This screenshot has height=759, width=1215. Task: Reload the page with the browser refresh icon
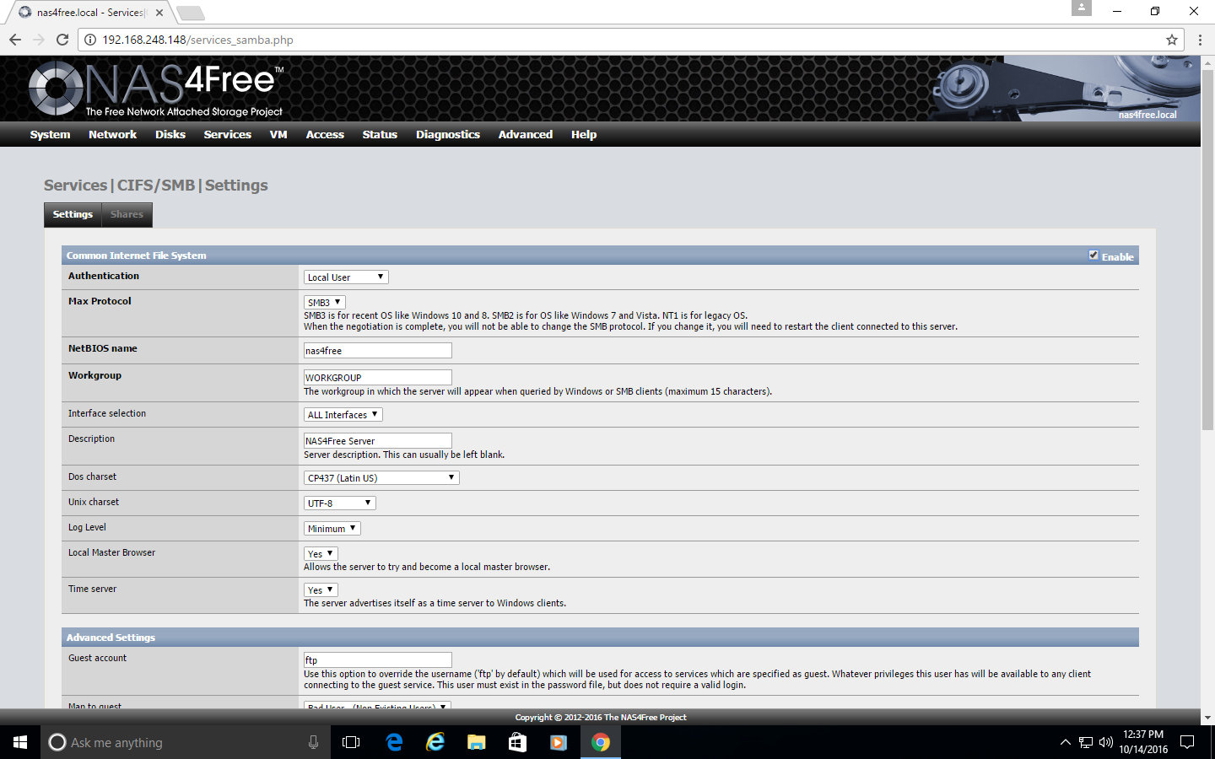tap(62, 40)
